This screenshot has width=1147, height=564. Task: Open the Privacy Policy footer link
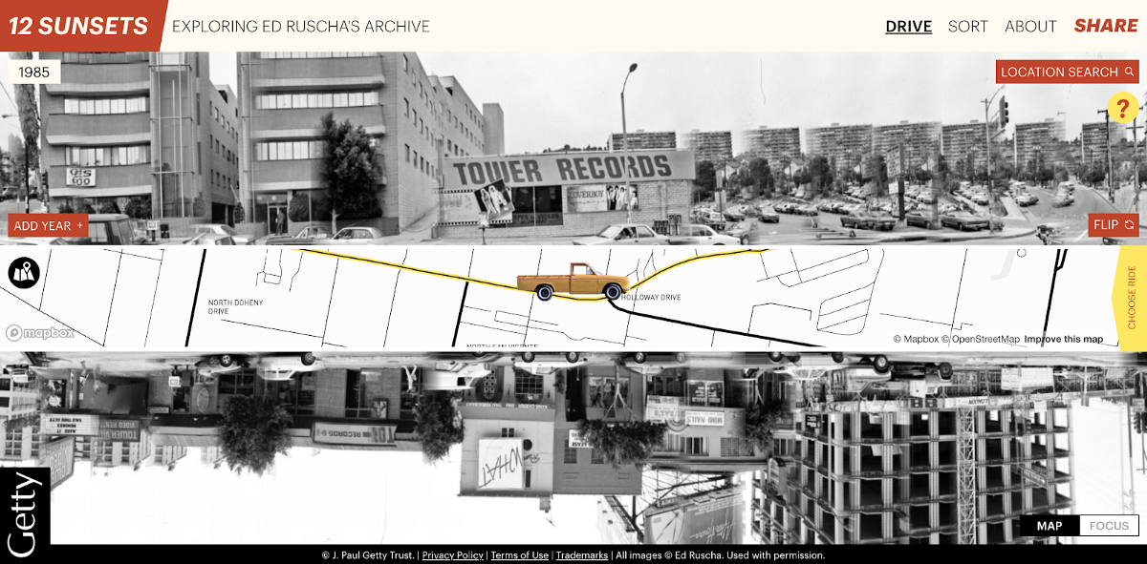pyautogui.click(x=451, y=554)
